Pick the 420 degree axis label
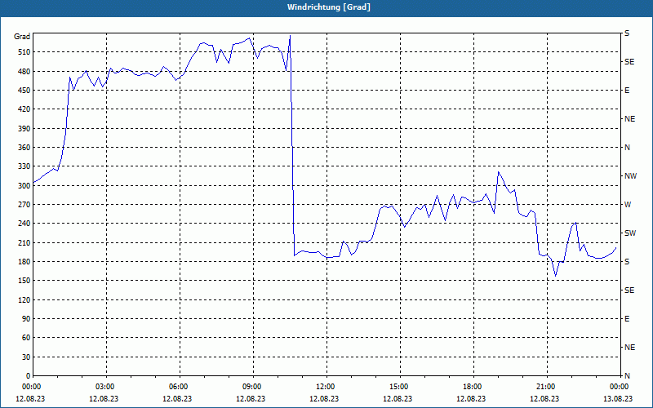This screenshot has width=653, height=408. pos(24,109)
